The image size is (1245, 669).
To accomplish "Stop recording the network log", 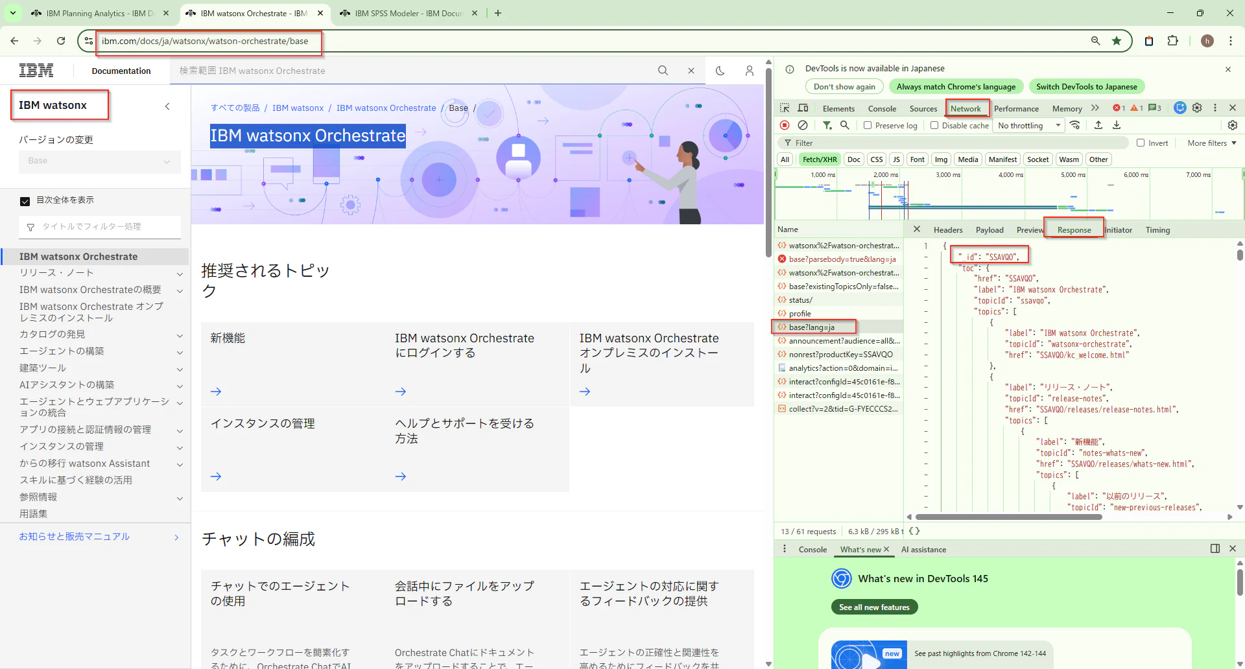I will click(785, 125).
